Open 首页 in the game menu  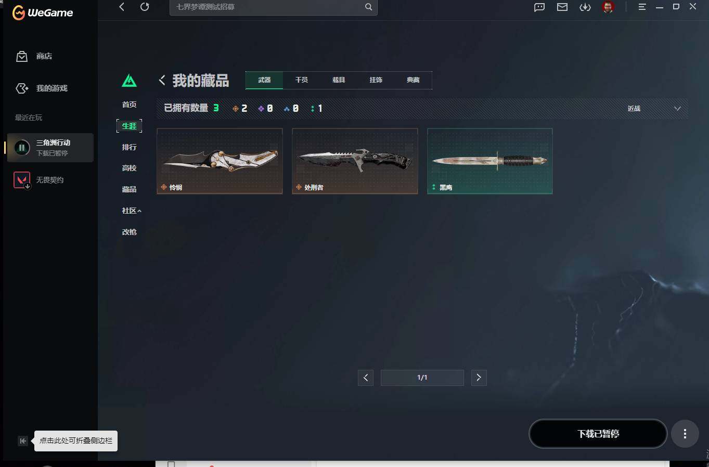129,105
